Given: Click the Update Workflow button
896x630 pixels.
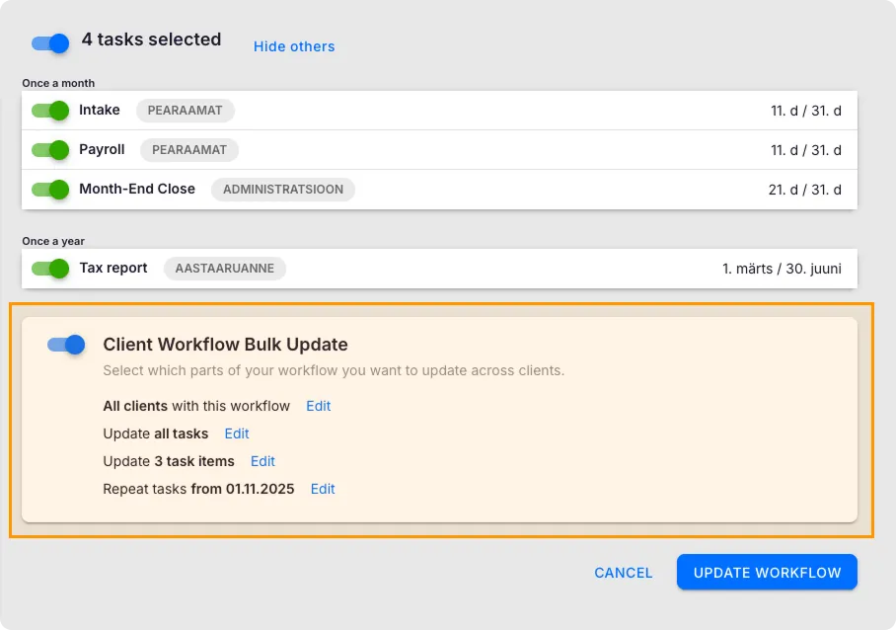Looking at the screenshot, I should [x=767, y=573].
